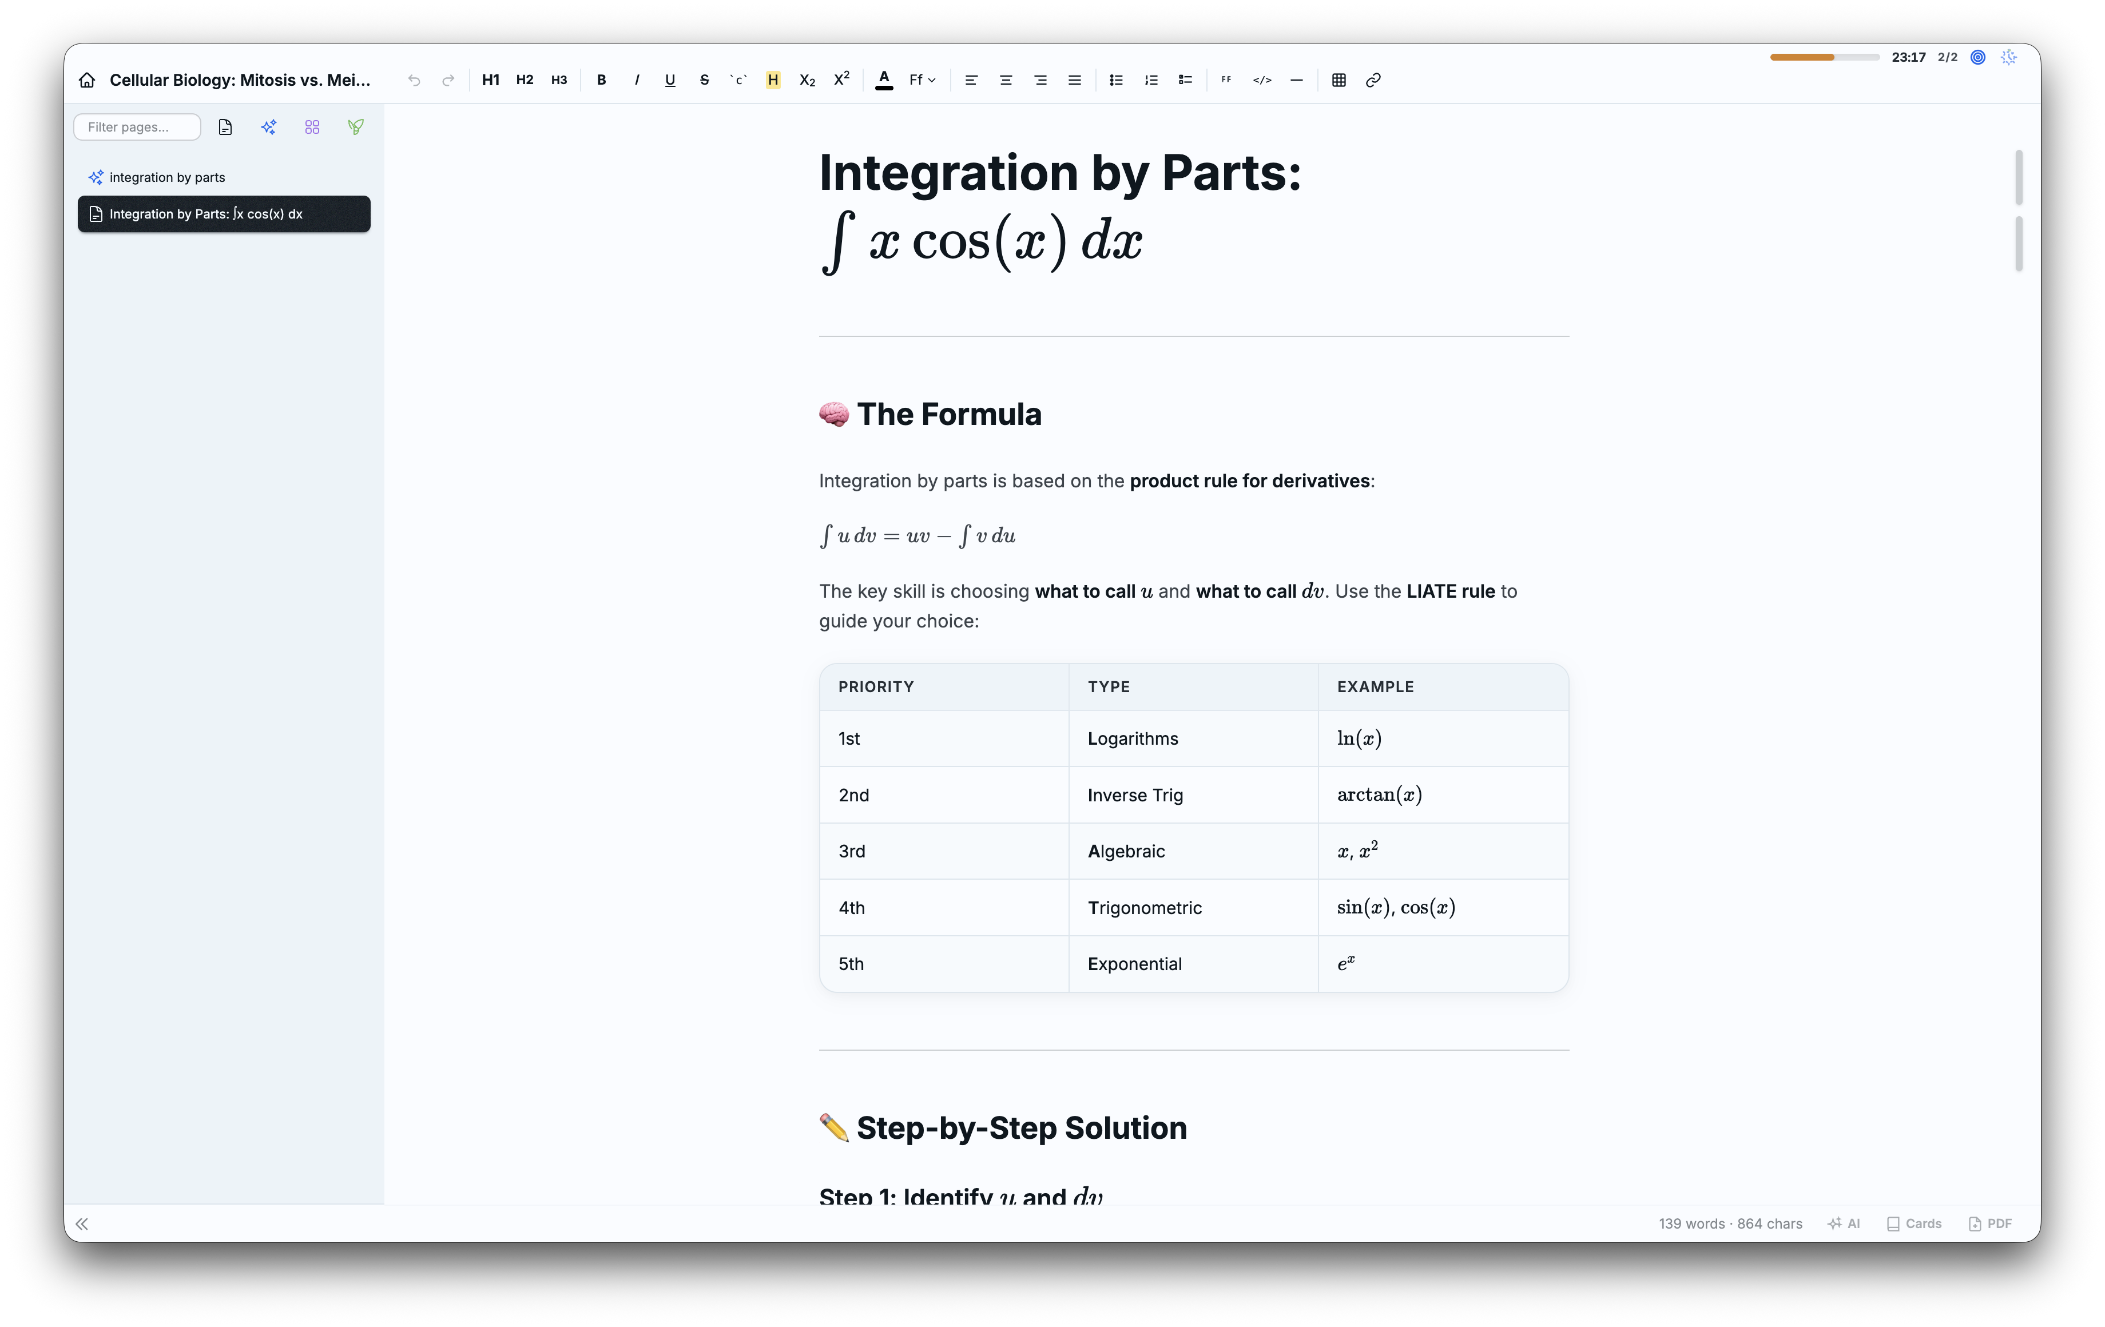The width and height of the screenshot is (2105, 1327).
Task: Click the 'Trigonometric' table cell
Action: coord(1193,908)
